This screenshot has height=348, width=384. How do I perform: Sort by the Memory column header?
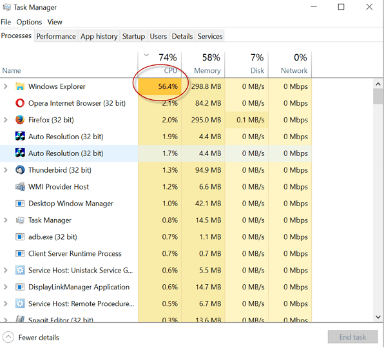click(x=203, y=64)
